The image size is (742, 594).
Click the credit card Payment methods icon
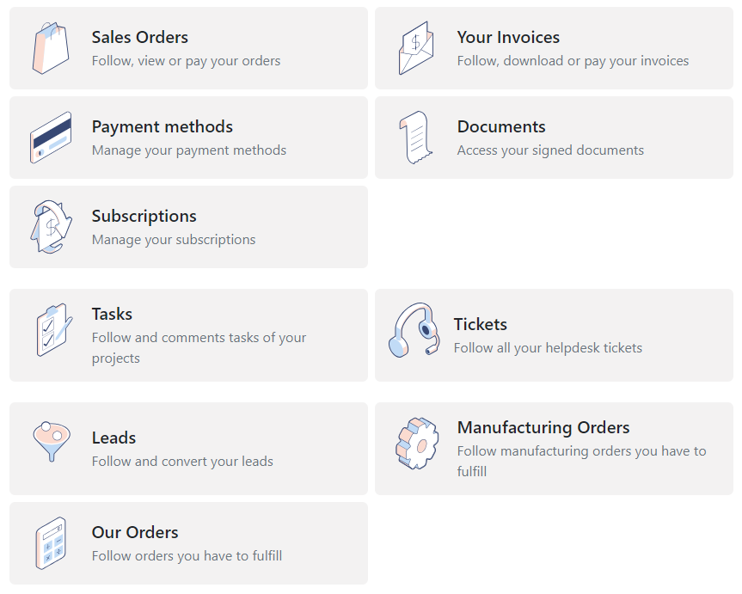[51, 138]
